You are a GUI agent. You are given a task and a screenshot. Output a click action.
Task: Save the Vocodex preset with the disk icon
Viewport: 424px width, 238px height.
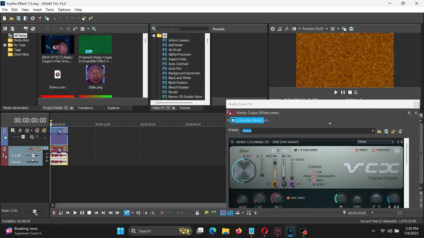[386, 132]
